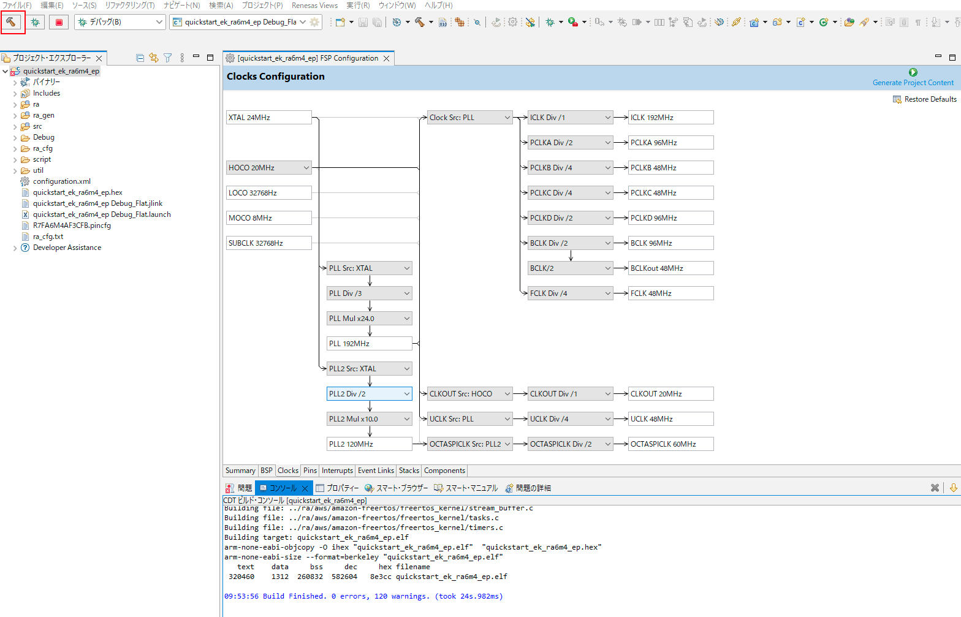Screen dimensions: 961x617
Task: Click the green bug debug launch button
Action: point(36,22)
